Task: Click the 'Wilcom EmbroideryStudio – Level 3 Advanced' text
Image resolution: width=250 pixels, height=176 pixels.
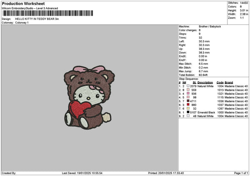Action: coord(30,8)
